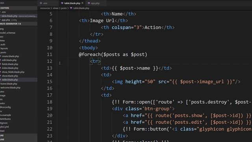Image resolution: width=252 pixels, height=142 pixels.
Task: Click the colspan attribute on line 7
Action: coord(121,28)
